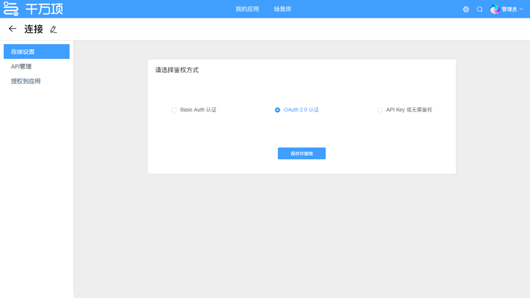Click the pencil icon to rename 连接

pos(53,29)
